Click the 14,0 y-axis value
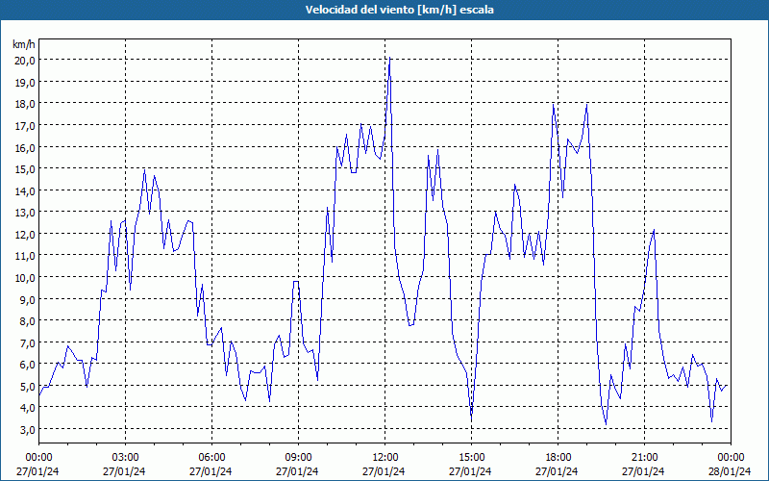The image size is (769, 481). pos(26,191)
